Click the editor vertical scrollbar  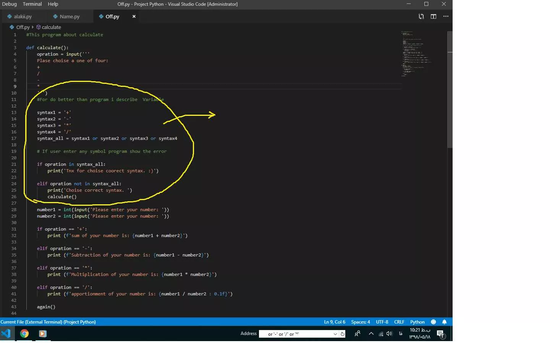tap(450, 90)
